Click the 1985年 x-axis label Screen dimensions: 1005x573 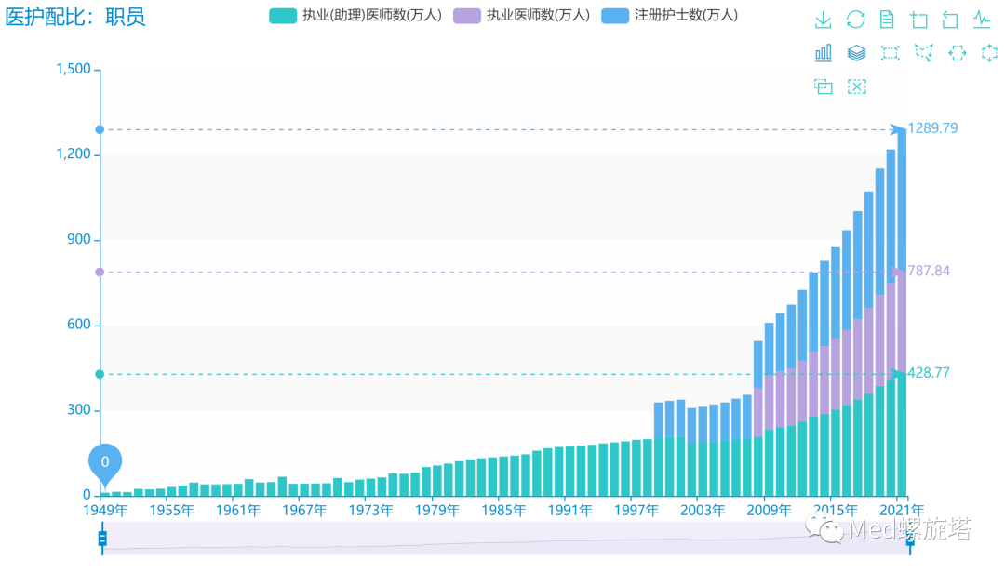pos(503,511)
